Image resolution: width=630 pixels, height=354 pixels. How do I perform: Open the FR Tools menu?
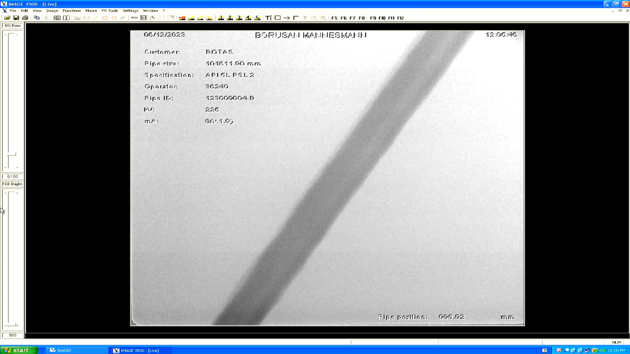pos(110,11)
